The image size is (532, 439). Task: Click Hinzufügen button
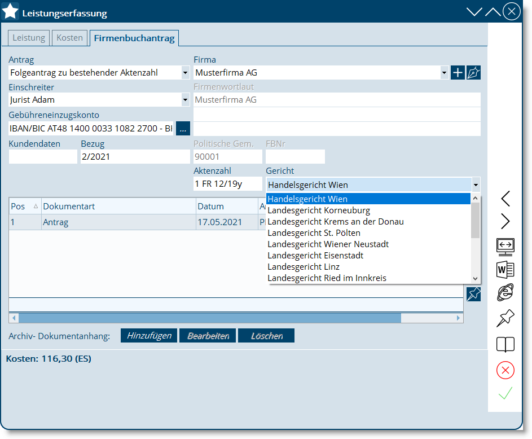tap(149, 336)
